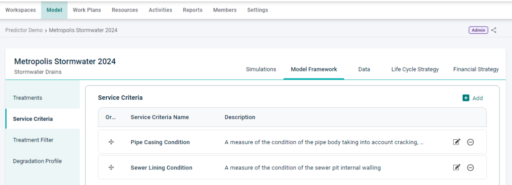Image resolution: width=512 pixels, height=185 pixels.
Task: Click the share icon next to Admin
Action: click(494, 30)
